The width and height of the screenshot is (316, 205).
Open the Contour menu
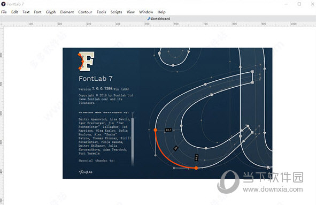click(85, 12)
